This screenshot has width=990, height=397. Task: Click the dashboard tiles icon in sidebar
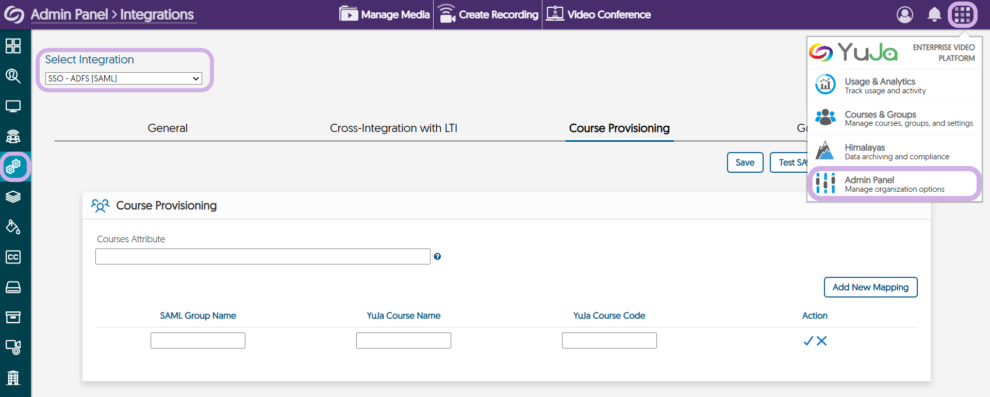click(x=13, y=46)
